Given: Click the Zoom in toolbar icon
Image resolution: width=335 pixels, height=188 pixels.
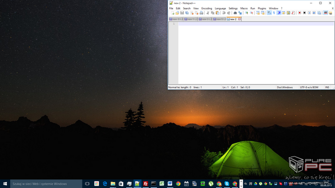Looking at the screenshot, I should coord(246,13).
